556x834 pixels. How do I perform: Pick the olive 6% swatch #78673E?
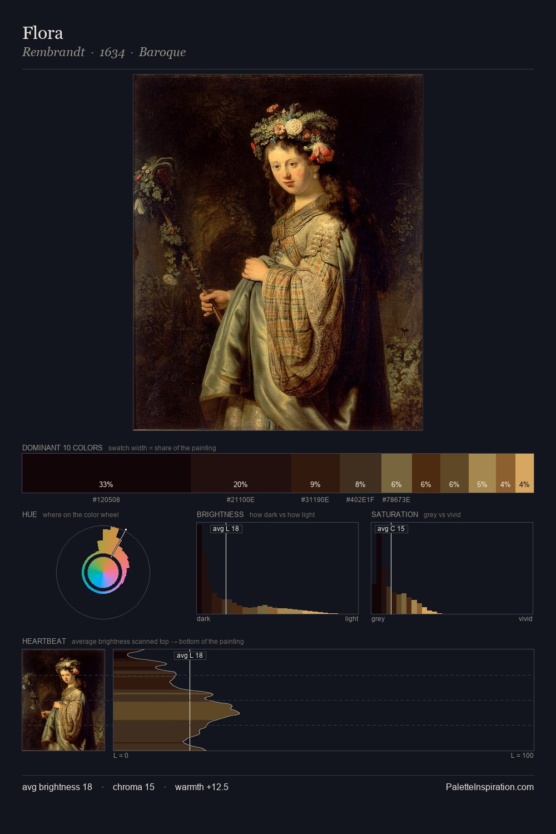[396, 473]
